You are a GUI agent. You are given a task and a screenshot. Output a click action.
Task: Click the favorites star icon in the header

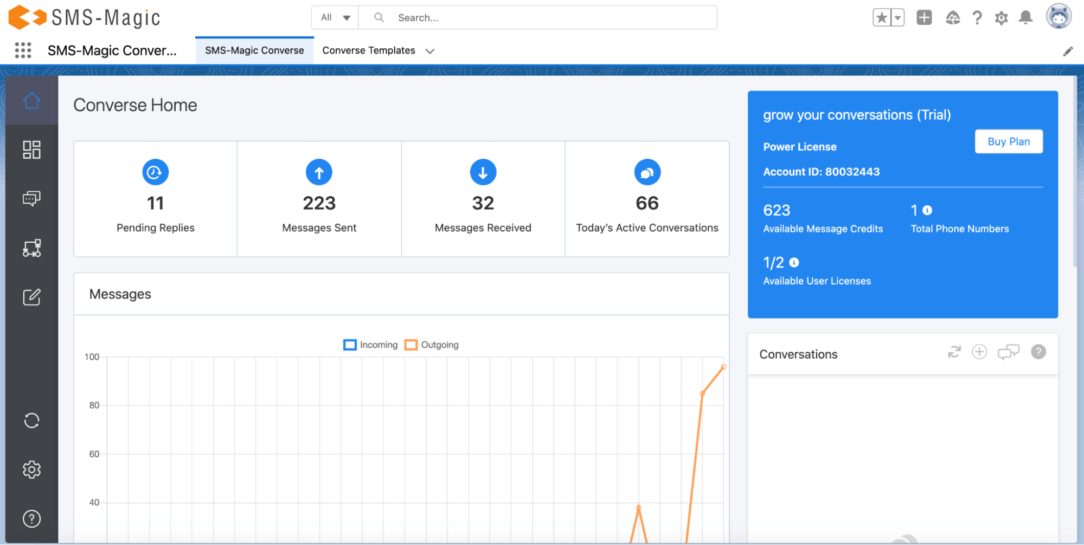pos(882,18)
